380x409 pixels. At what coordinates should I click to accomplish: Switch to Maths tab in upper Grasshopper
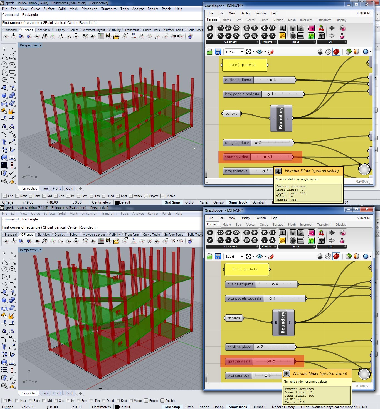pyautogui.click(x=226, y=20)
